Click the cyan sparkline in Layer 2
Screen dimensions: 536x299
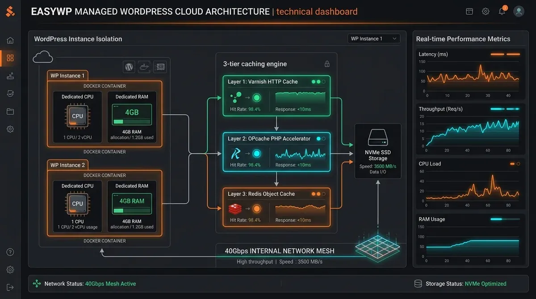point(300,154)
